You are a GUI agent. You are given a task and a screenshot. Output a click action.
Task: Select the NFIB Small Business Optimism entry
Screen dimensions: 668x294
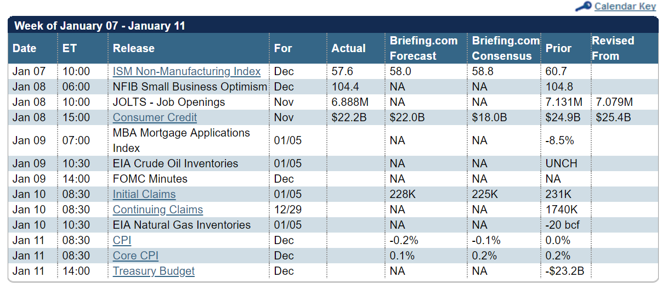[x=190, y=87]
